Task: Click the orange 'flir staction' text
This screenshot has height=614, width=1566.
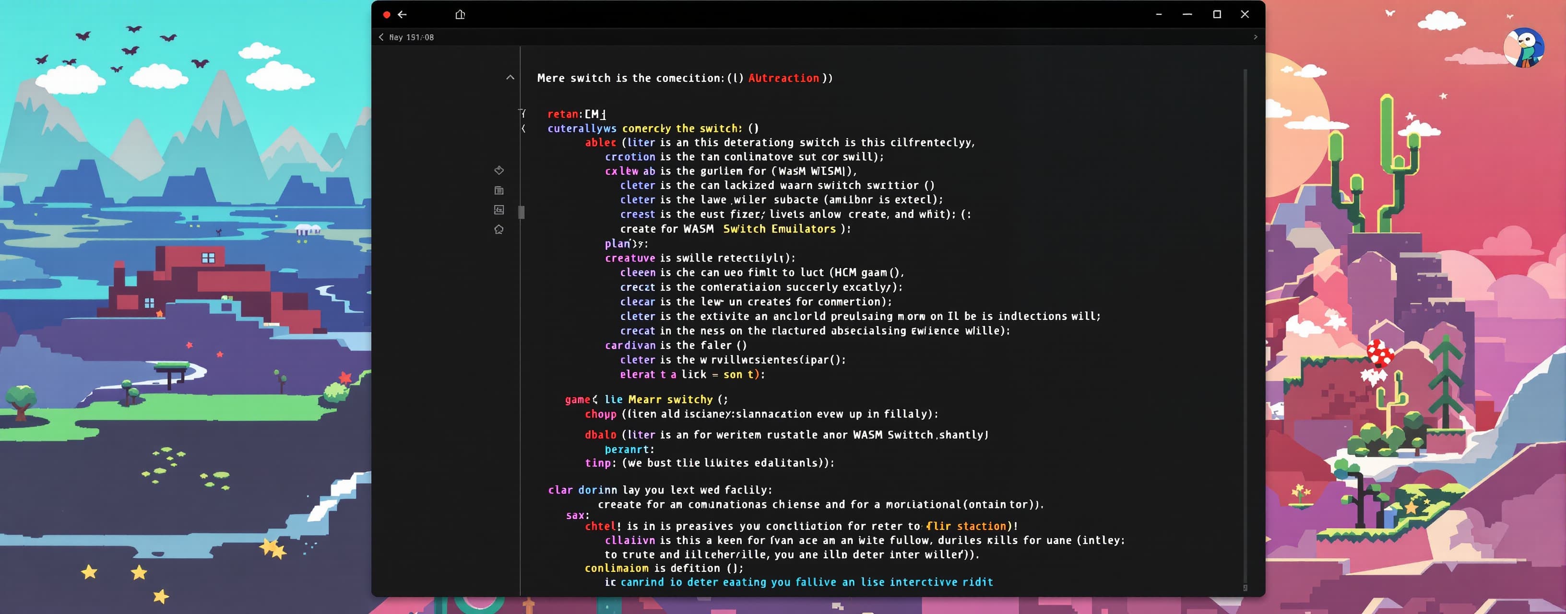Action: [x=966, y=526]
